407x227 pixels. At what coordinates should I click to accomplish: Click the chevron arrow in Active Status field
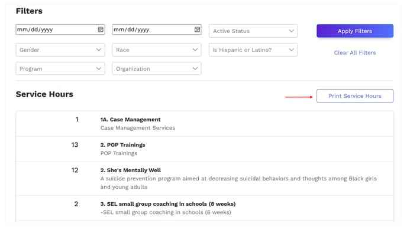(291, 31)
